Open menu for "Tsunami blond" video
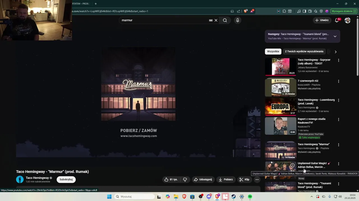359x201 pixels. coord(339,184)
